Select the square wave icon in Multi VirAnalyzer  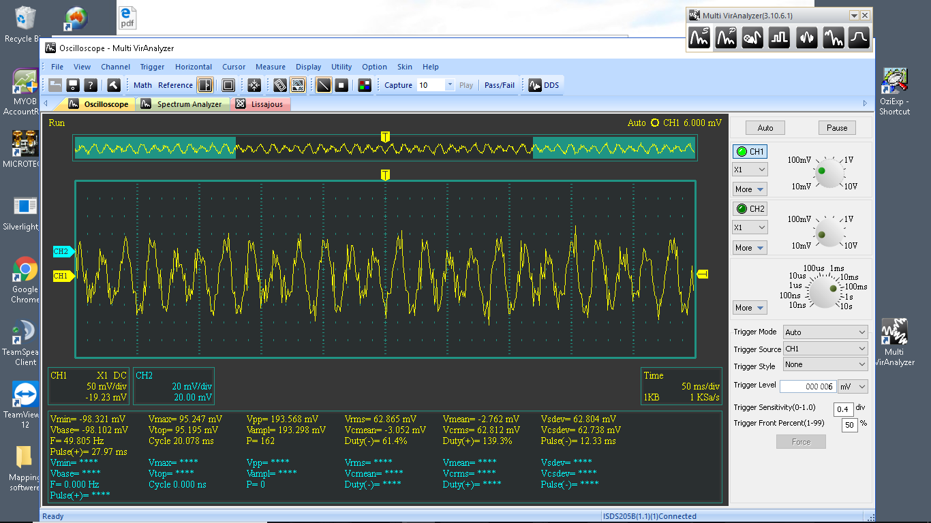tap(779, 38)
